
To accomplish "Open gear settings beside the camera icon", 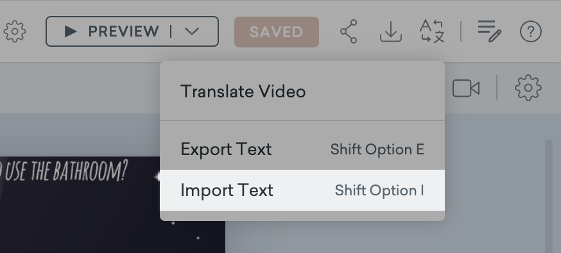I will (528, 88).
